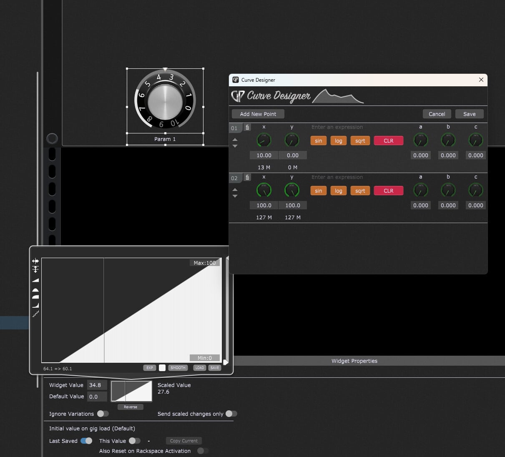The image size is (505, 457).
Task: Click Add New Point button
Action: tap(258, 114)
